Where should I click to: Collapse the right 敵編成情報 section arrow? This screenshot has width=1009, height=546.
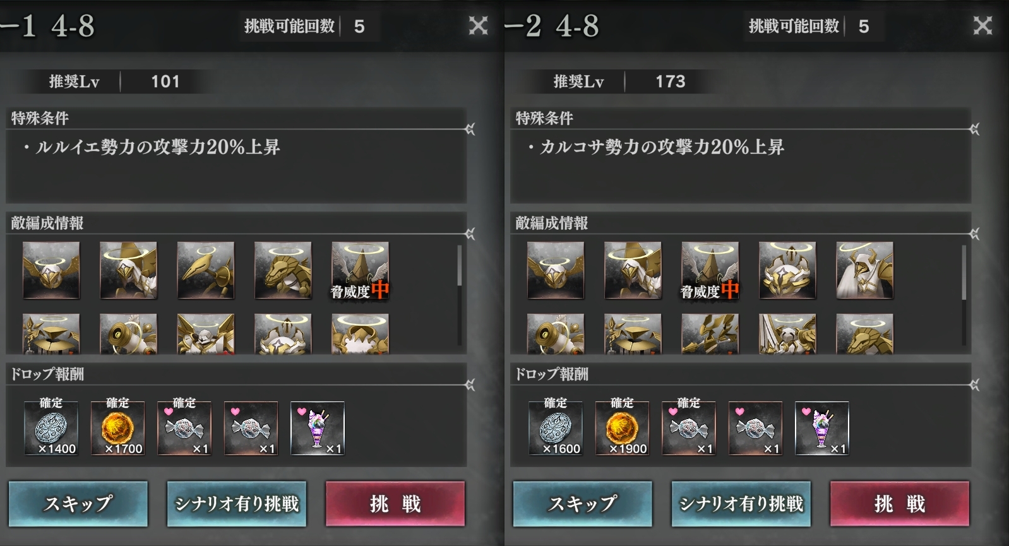point(974,234)
